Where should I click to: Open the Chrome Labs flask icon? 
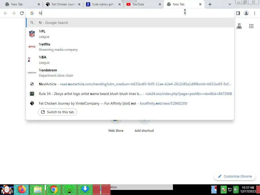pos(239,26)
